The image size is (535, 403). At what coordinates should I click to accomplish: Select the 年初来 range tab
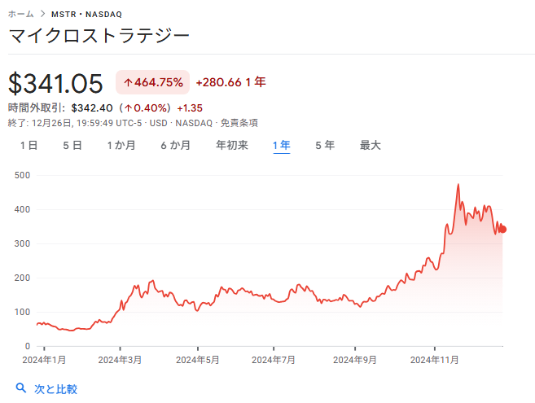point(231,145)
